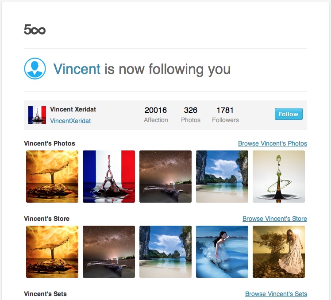Click Browse Vincent's Photos link
This screenshot has width=331, height=300.
point(272,143)
